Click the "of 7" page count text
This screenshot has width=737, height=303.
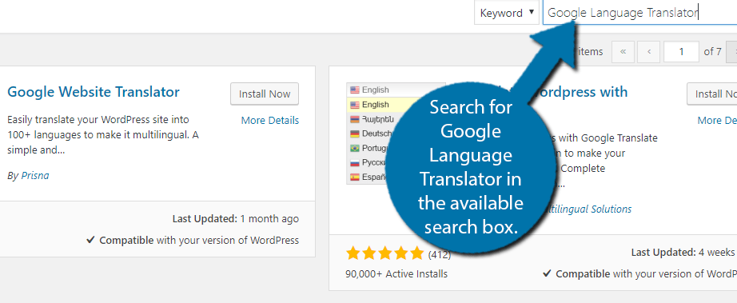(x=712, y=52)
